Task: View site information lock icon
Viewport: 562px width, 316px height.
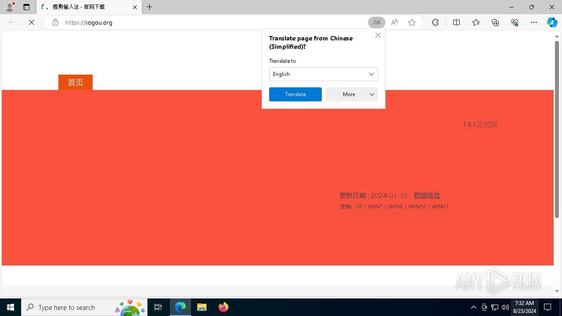Action: tap(55, 22)
